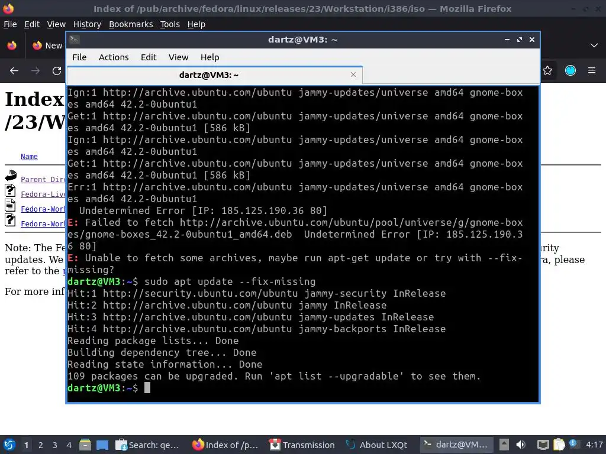Open Firefox Tools menu
The width and height of the screenshot is (606, 454).
tap(170, 24)
